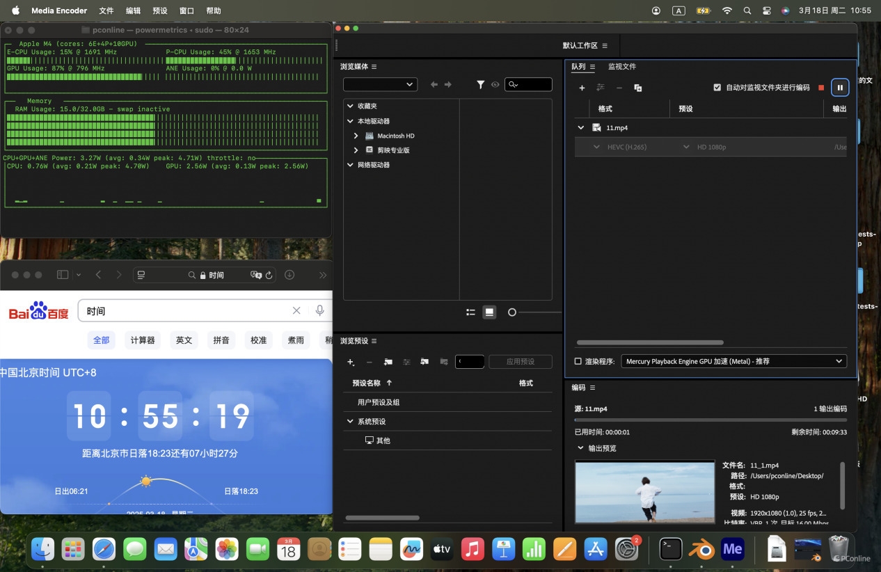Click the thumbnail zoom slider handle
Image resolution: width=881 pixels, height=572 pixels.
pyautogui.click(x=512, y=312)
